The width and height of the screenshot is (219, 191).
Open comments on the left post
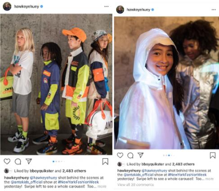tap(18, 162)
